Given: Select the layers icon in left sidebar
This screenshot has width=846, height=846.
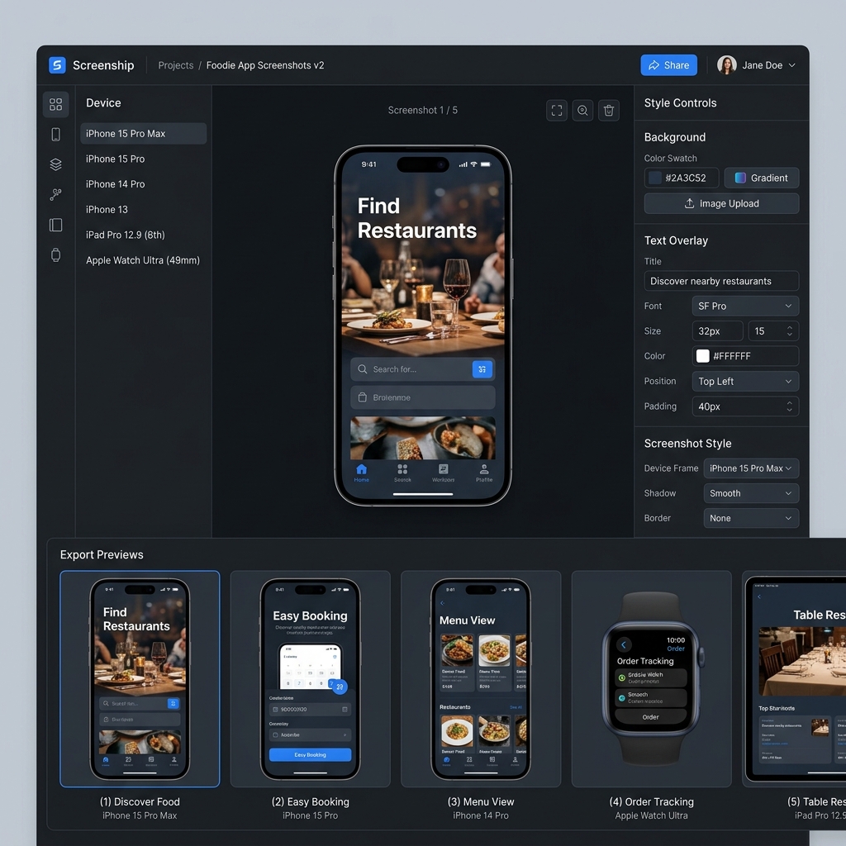Looking at the screenshot, I should click(55, 164).
